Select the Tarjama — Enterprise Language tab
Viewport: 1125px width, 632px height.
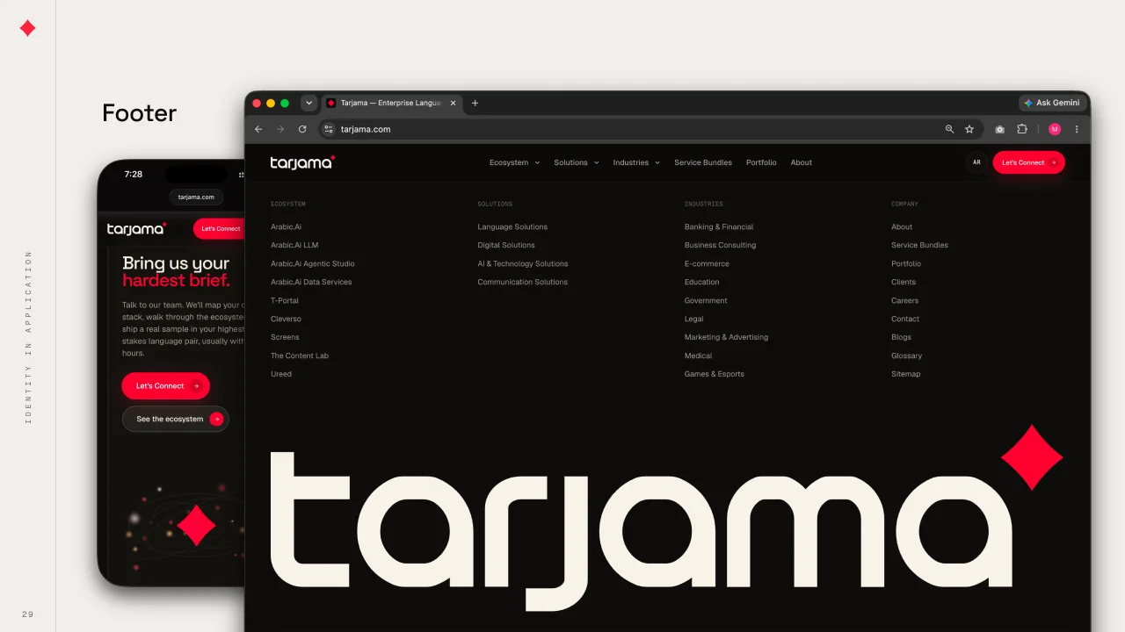click(x=392, y=103)
